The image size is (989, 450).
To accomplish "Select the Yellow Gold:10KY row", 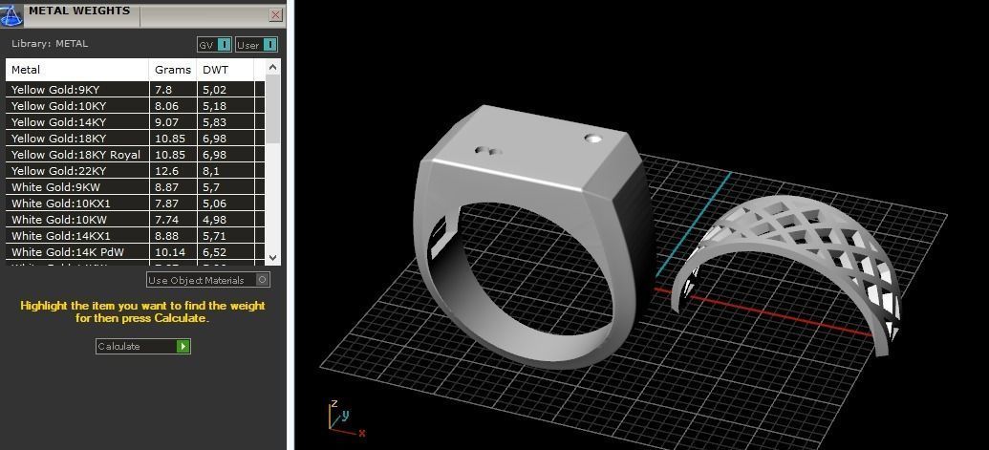I will click(x=135, y=106).
